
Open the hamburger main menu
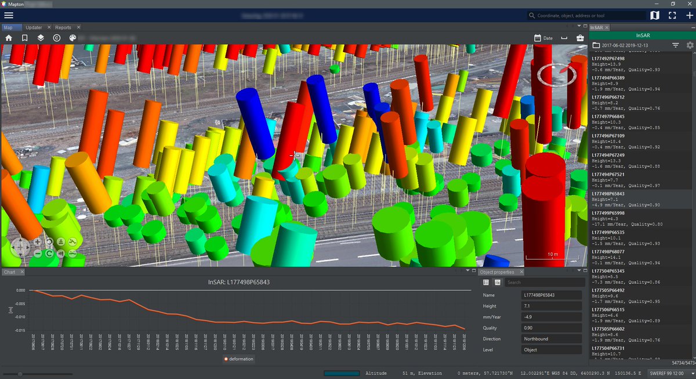pyautogui.click(x=8, y=15)
